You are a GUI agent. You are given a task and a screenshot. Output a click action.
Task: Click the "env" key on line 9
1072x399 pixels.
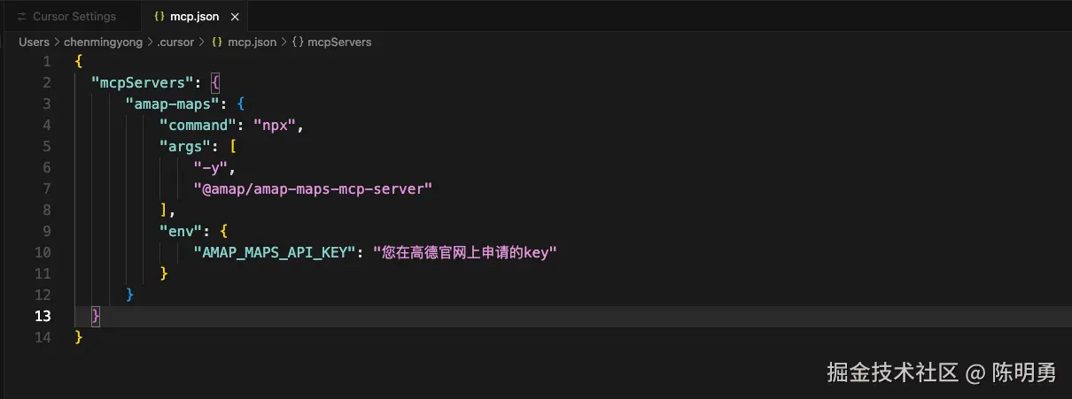(182, 231)
